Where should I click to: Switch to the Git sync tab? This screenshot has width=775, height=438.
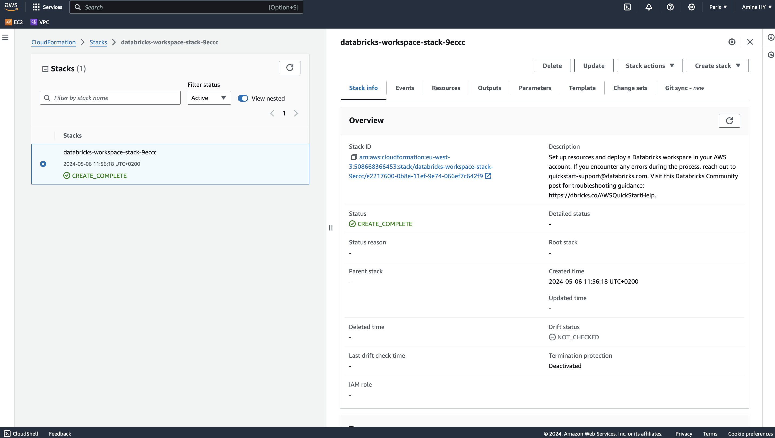coord(684,88)
